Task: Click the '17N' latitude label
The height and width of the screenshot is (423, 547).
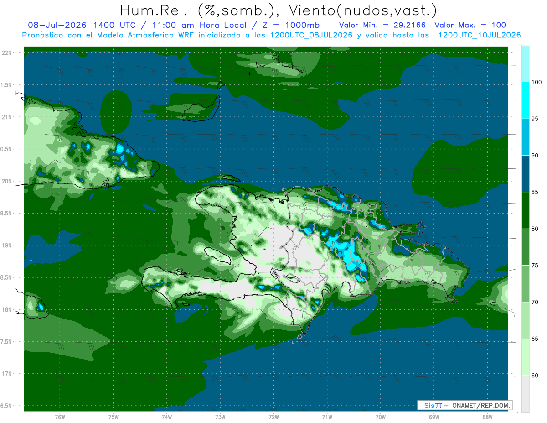Action: [x=8, y=374]
